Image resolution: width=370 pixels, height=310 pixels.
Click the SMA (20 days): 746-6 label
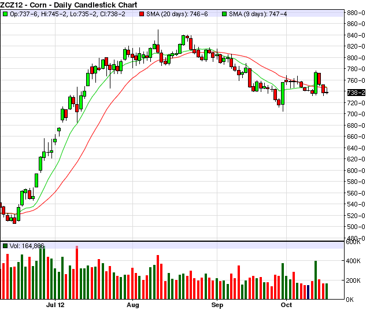click(x=177, y=14)
